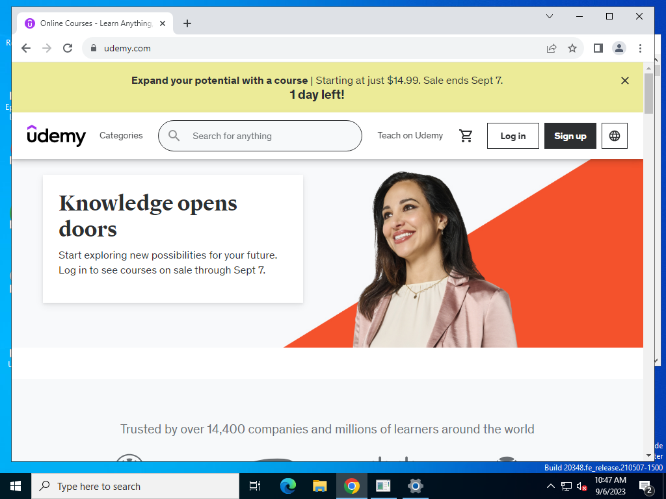This screenshot has width=666, height=499.
Task: Click the Trusted by over 14,400 companies text
Action: (327, 429)
